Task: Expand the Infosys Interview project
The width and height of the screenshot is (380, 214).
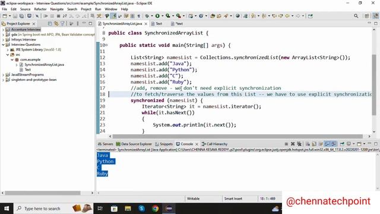Action: click(x=3, y=40)
